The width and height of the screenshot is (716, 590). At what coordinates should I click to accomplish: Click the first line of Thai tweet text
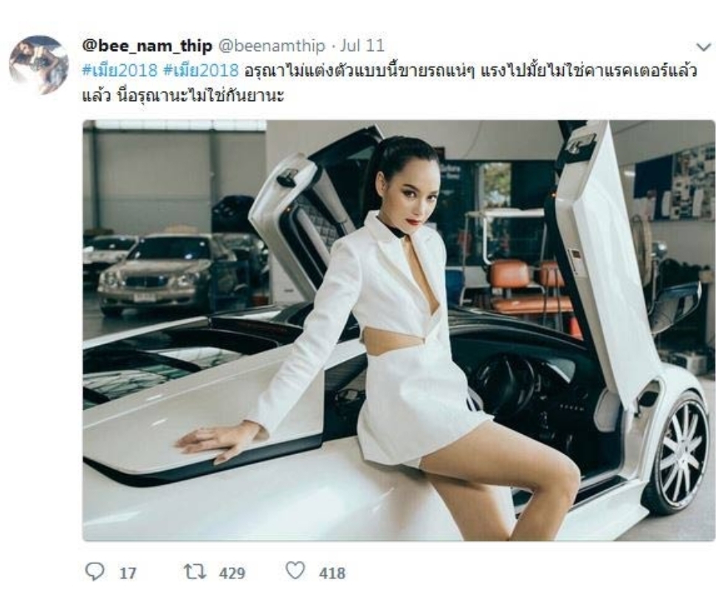[x=390, y=71]
